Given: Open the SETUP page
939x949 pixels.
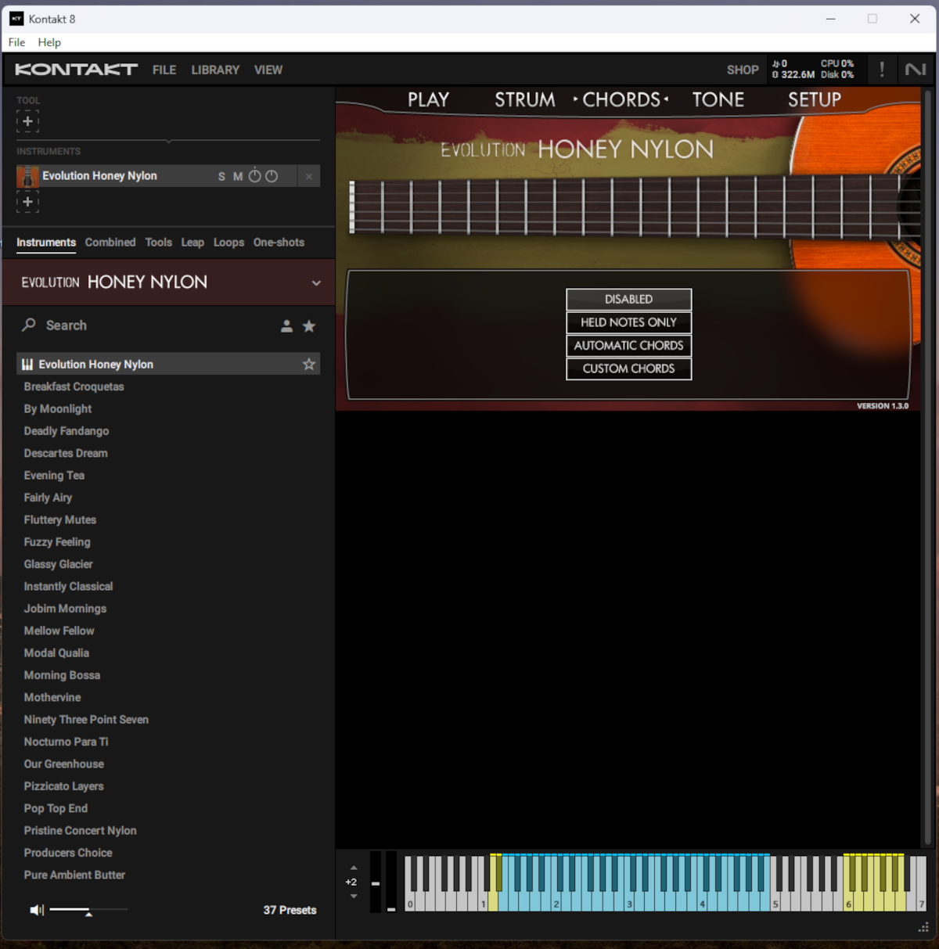Looking at the screenshot, I should pyautogui.click(x=815, y=99).
